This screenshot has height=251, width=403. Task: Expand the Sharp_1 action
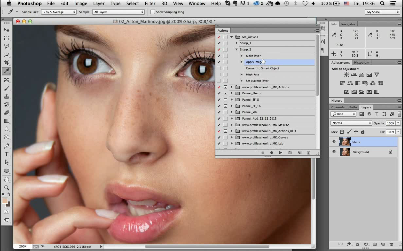tap(237, 43)
